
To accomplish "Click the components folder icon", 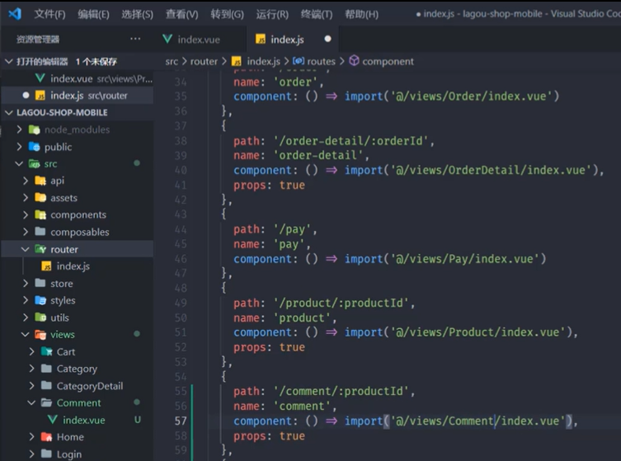I will [x=40, y=214].
